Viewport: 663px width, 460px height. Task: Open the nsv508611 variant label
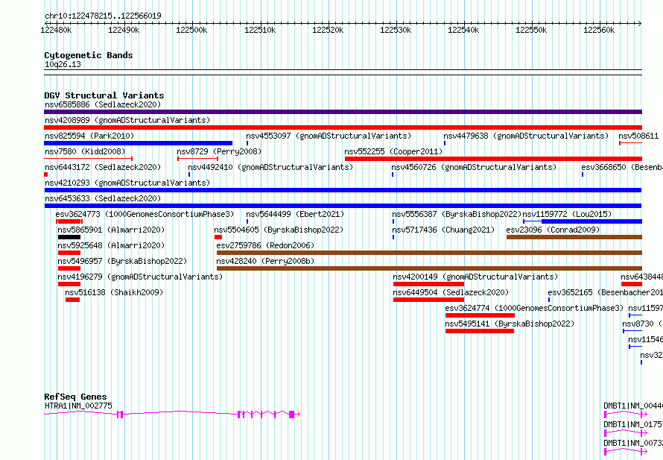[638, 136]
